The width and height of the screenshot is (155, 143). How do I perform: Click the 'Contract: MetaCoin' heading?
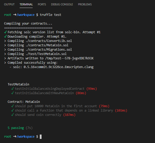click(x=24, y=102)
